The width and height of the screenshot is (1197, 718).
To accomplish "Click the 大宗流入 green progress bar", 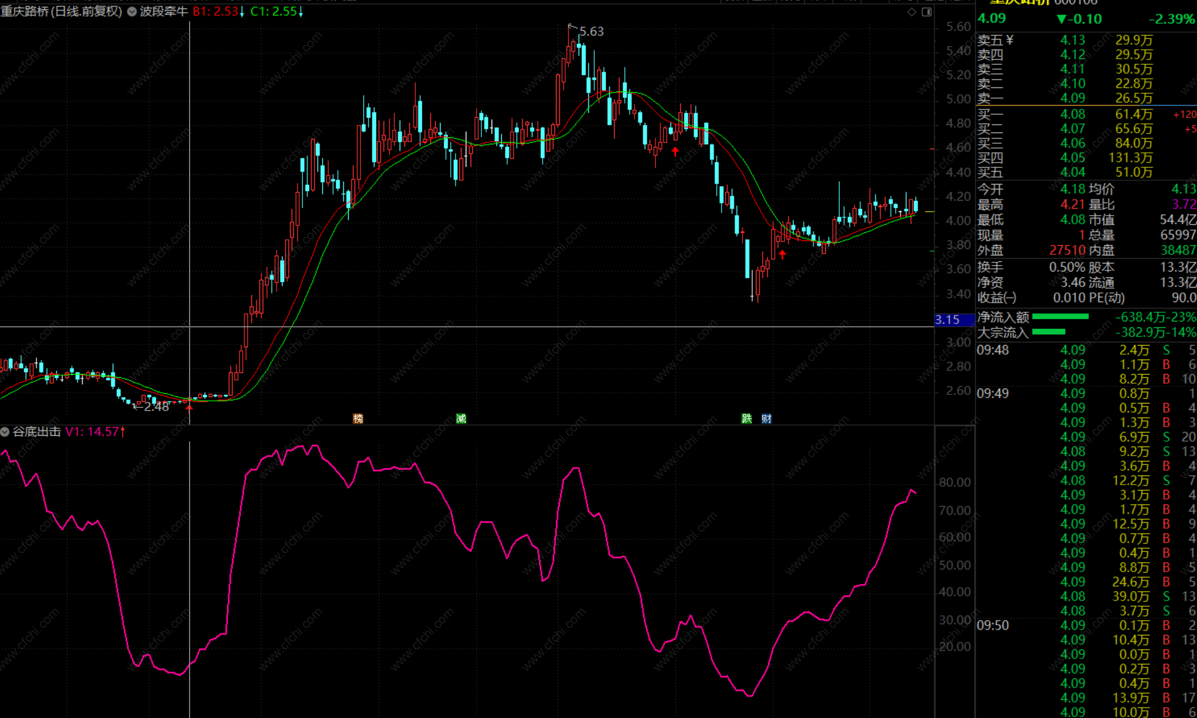I will pos(1048,332).
